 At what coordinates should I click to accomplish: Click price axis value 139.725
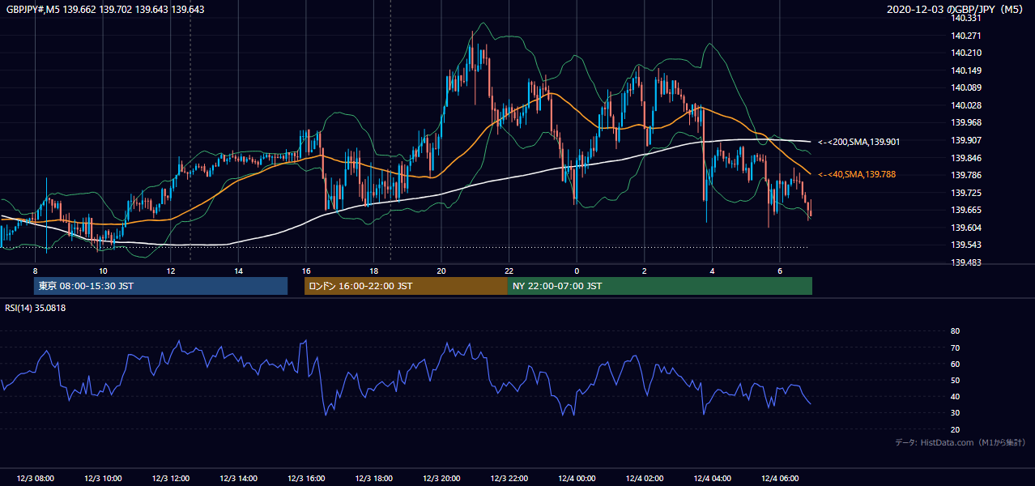965,193
